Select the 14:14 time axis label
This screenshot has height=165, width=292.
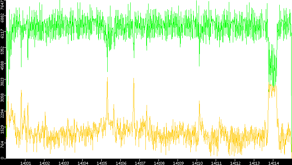(274, 163)
